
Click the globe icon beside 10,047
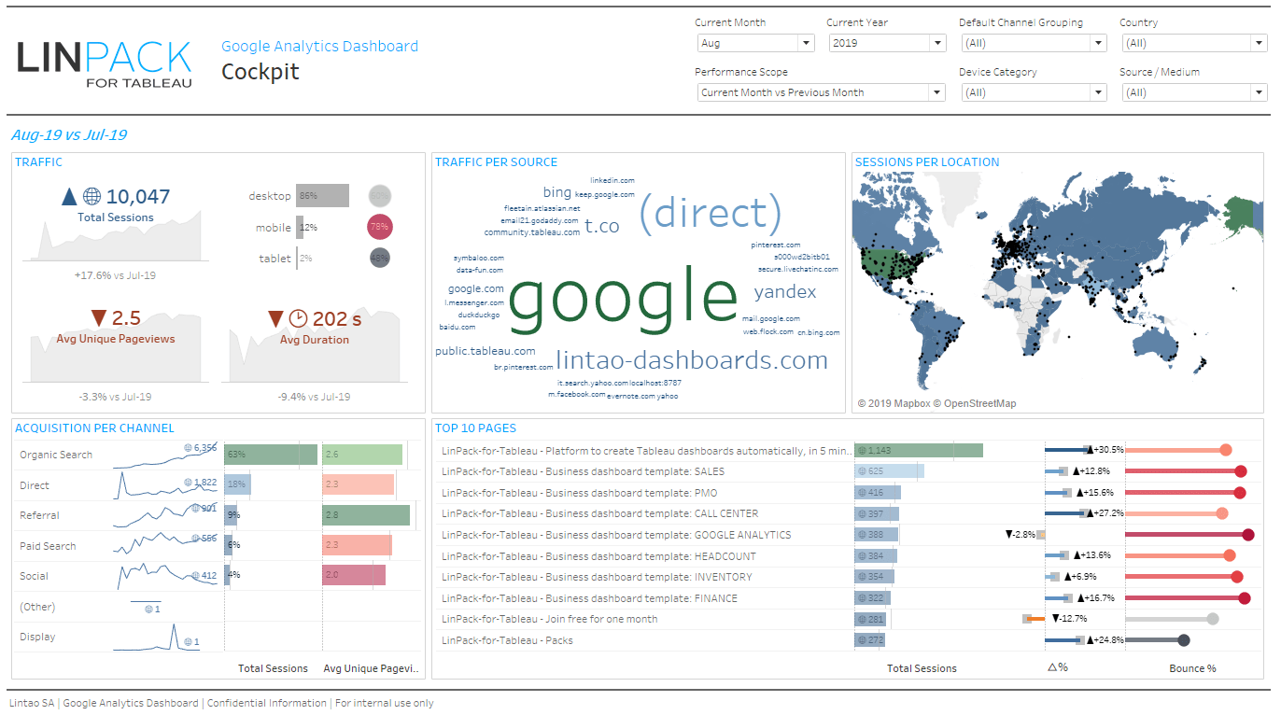(91, 197)
